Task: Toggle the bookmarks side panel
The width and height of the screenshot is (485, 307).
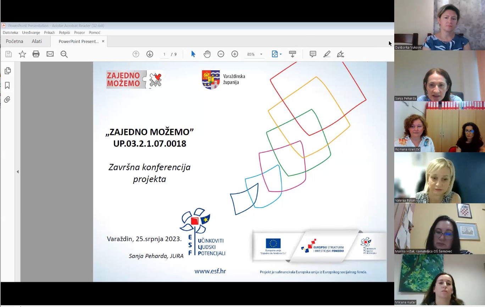Action: click(x=7, y=86)
